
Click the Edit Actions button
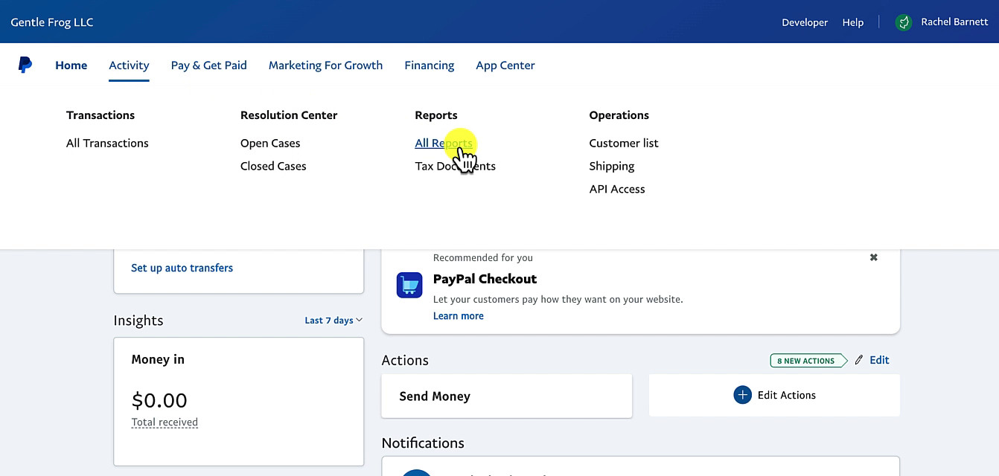click(774, 395)
